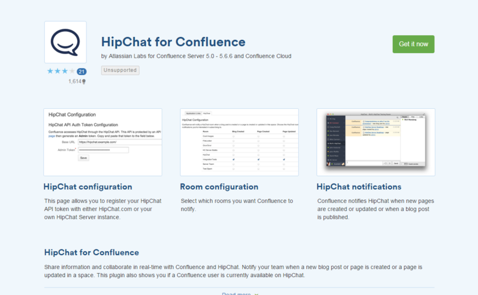
Task: Click the Atlassian Labs vendor byline
Action: pyautogui.click(x=196, y=56)
